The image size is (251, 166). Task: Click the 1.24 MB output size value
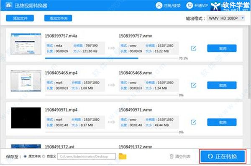point(161,88)
